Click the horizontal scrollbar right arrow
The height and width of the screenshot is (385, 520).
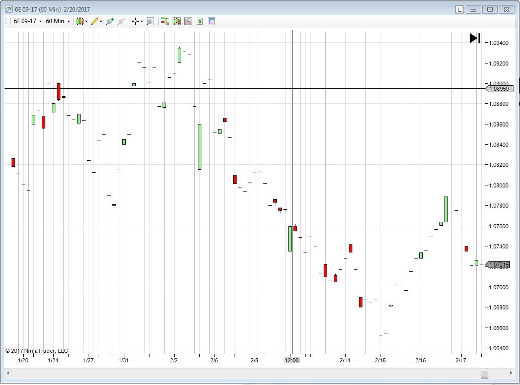511,373
